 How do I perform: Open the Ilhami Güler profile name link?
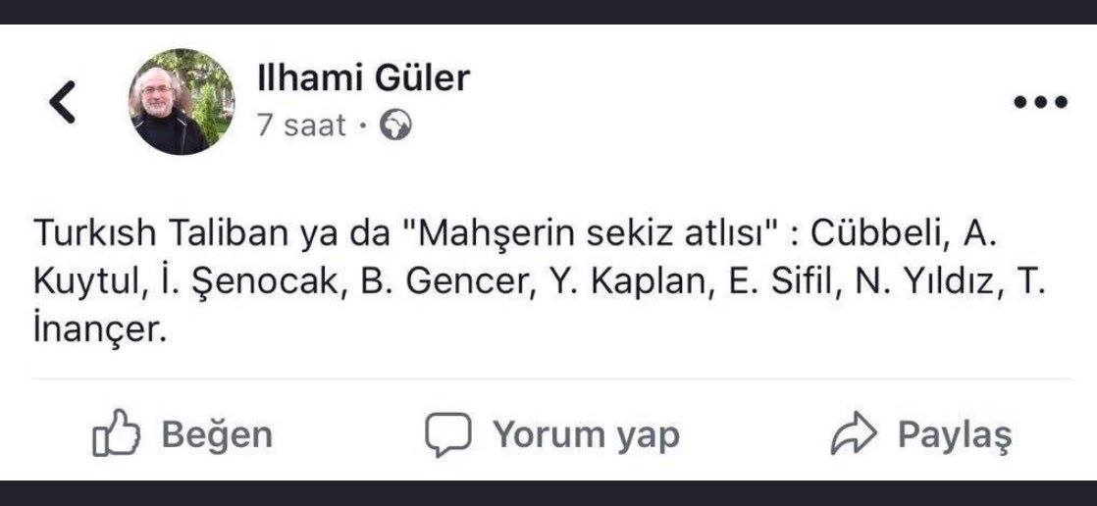[363, 77]
